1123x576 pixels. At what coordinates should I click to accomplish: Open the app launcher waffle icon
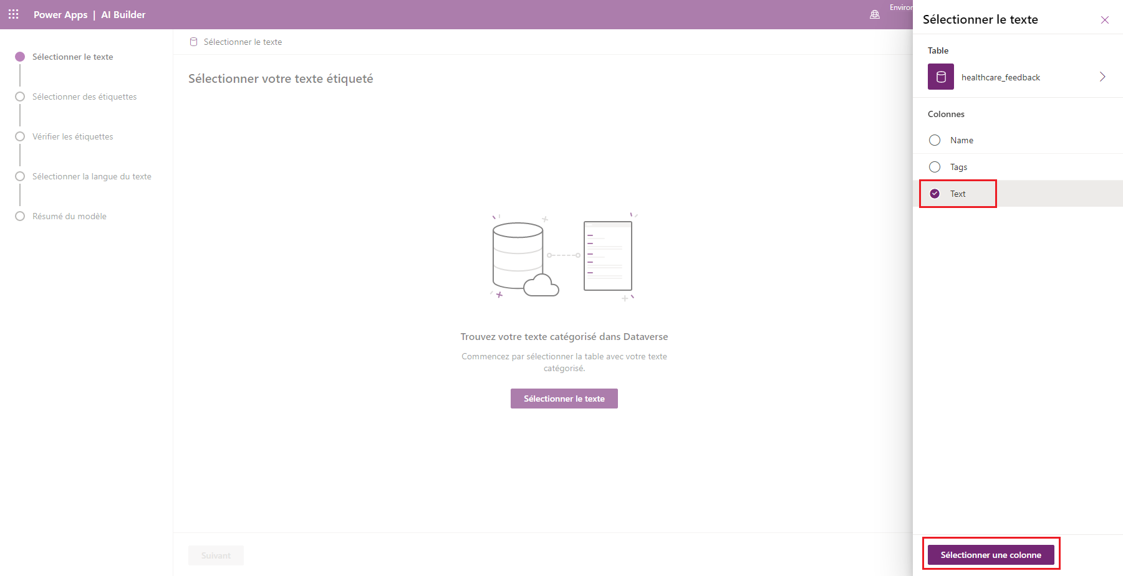click(x=14, y=14)
